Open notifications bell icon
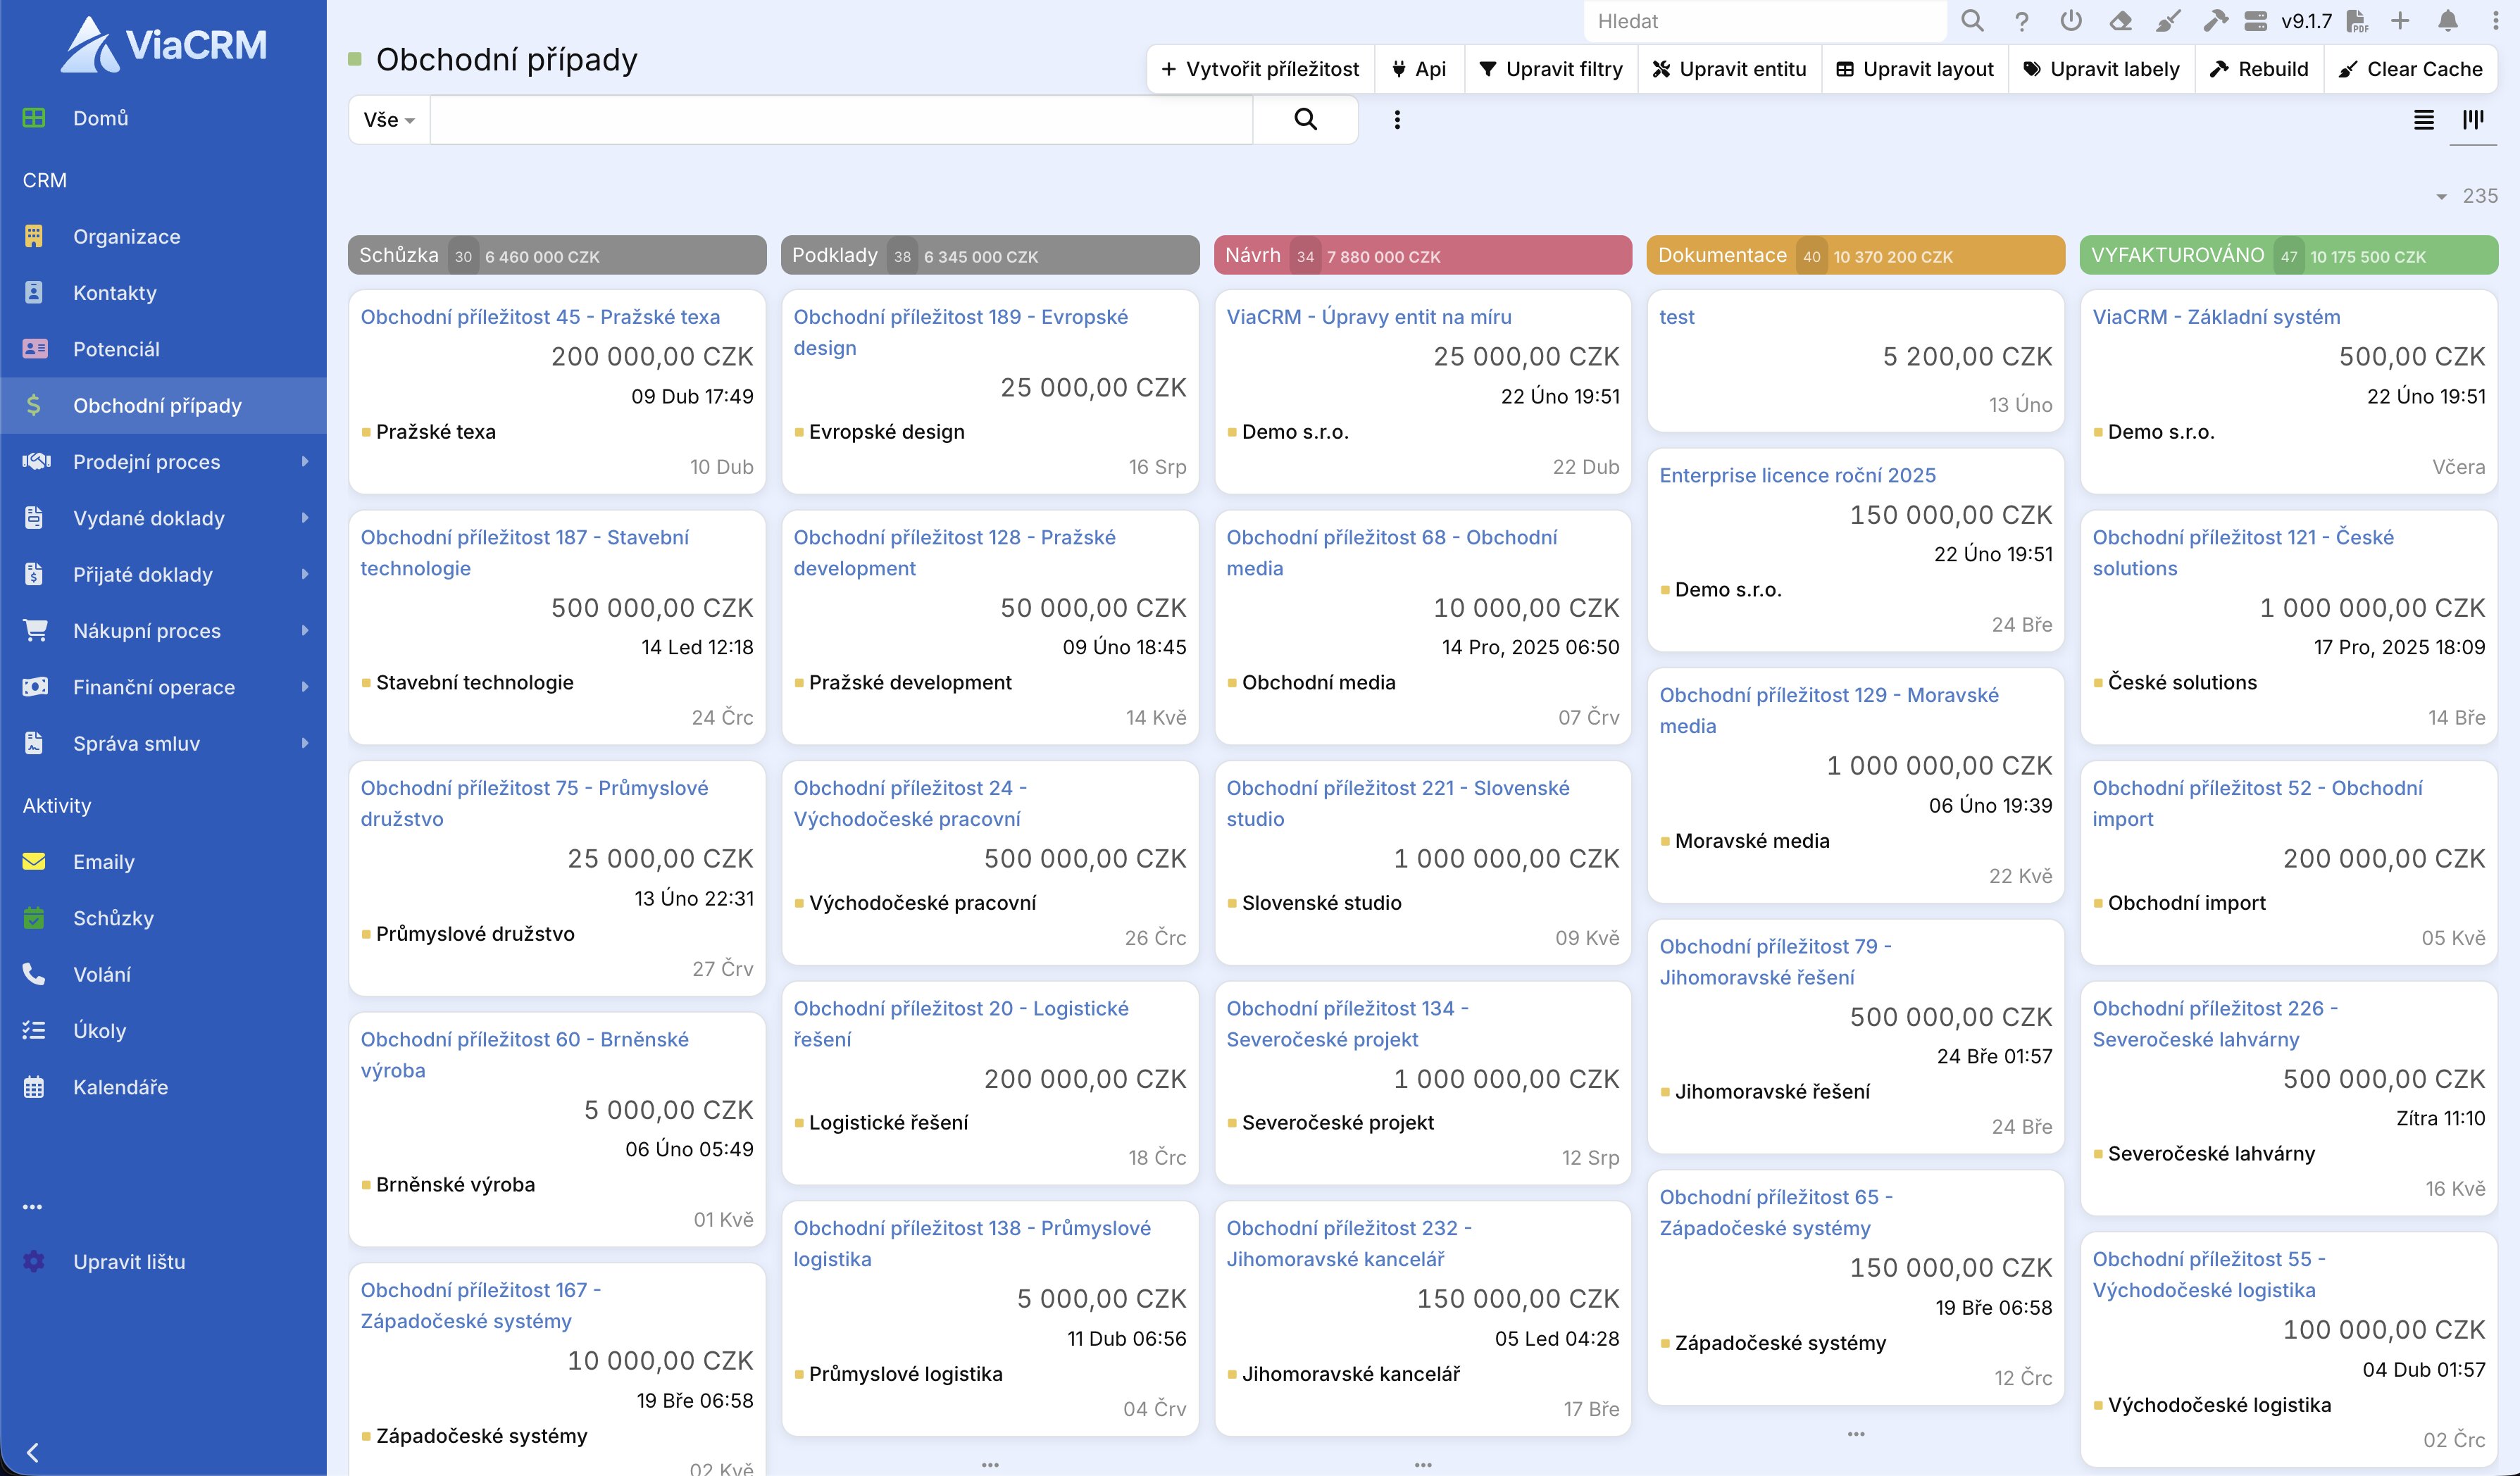 2448,21
